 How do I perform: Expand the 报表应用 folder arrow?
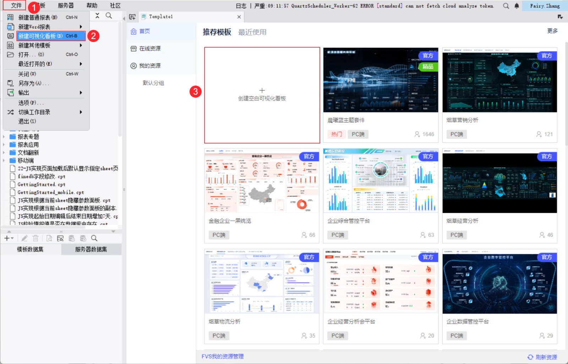click(x=4, y=145)
